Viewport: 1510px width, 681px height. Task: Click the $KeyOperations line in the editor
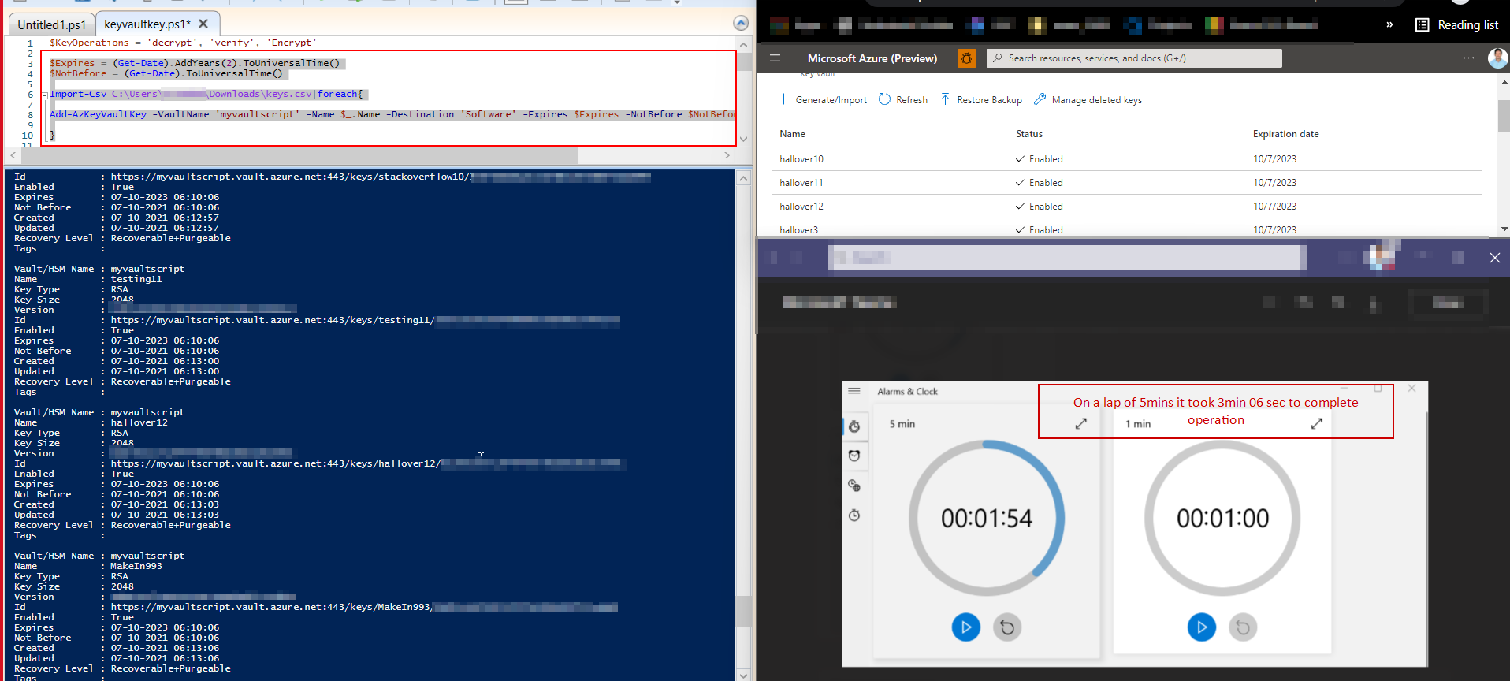point(183,43)
